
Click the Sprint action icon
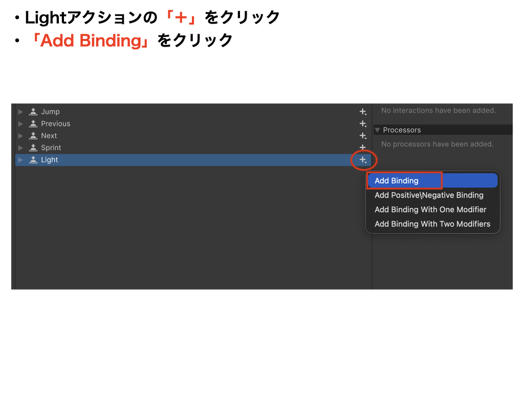click(33, 148)
